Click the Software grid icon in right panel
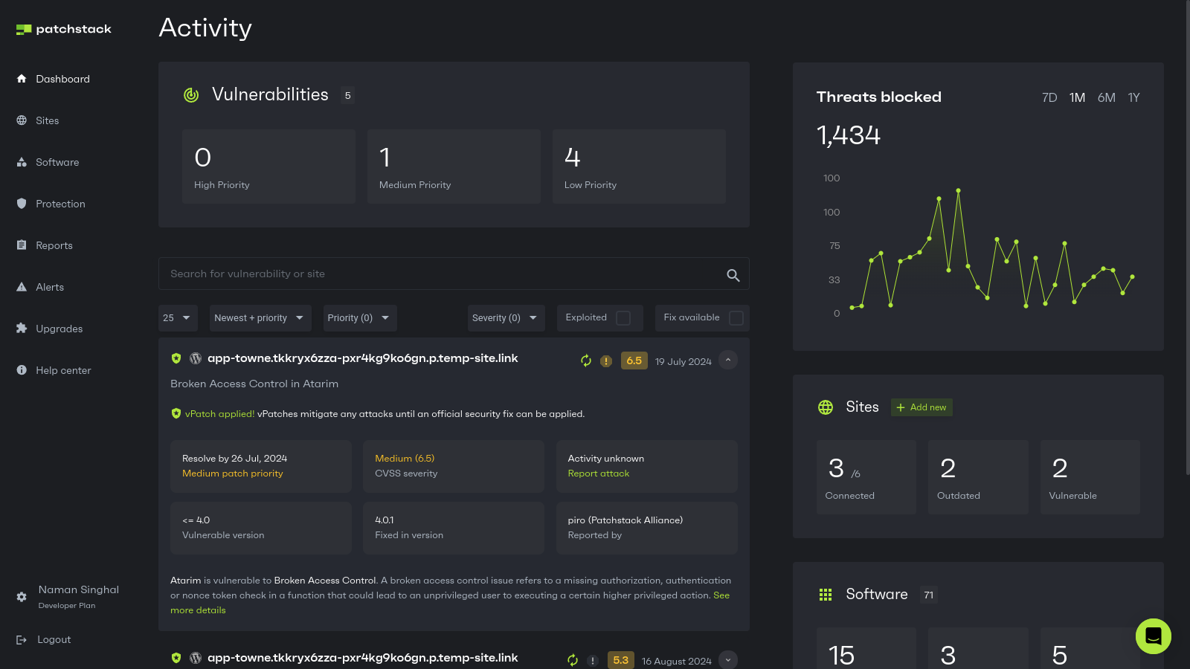Image resolution: width=1190 pixels, height=669 pixels. pos(826,595)
